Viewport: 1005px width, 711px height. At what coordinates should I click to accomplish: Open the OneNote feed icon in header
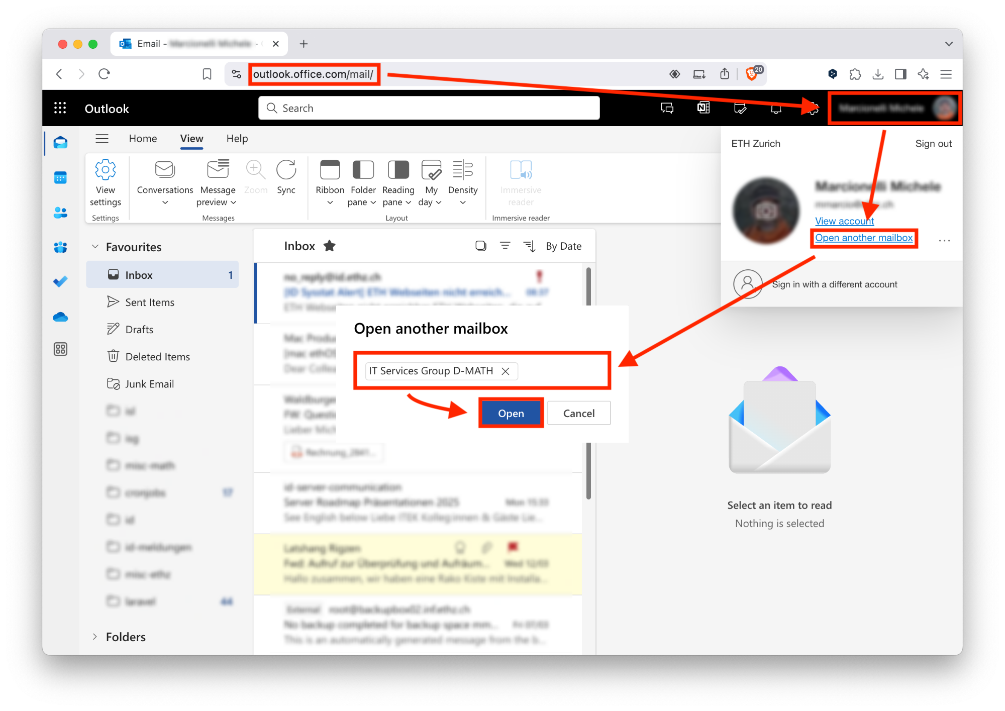pyautogui.click(x=703, y=108)
